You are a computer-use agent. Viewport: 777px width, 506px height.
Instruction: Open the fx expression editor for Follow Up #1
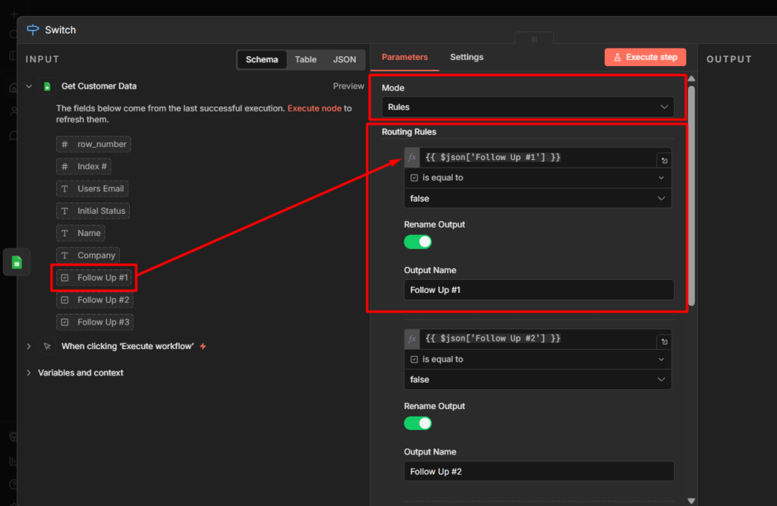coord(411,157)
